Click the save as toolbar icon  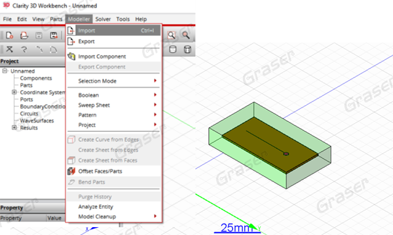pos(54,35)
